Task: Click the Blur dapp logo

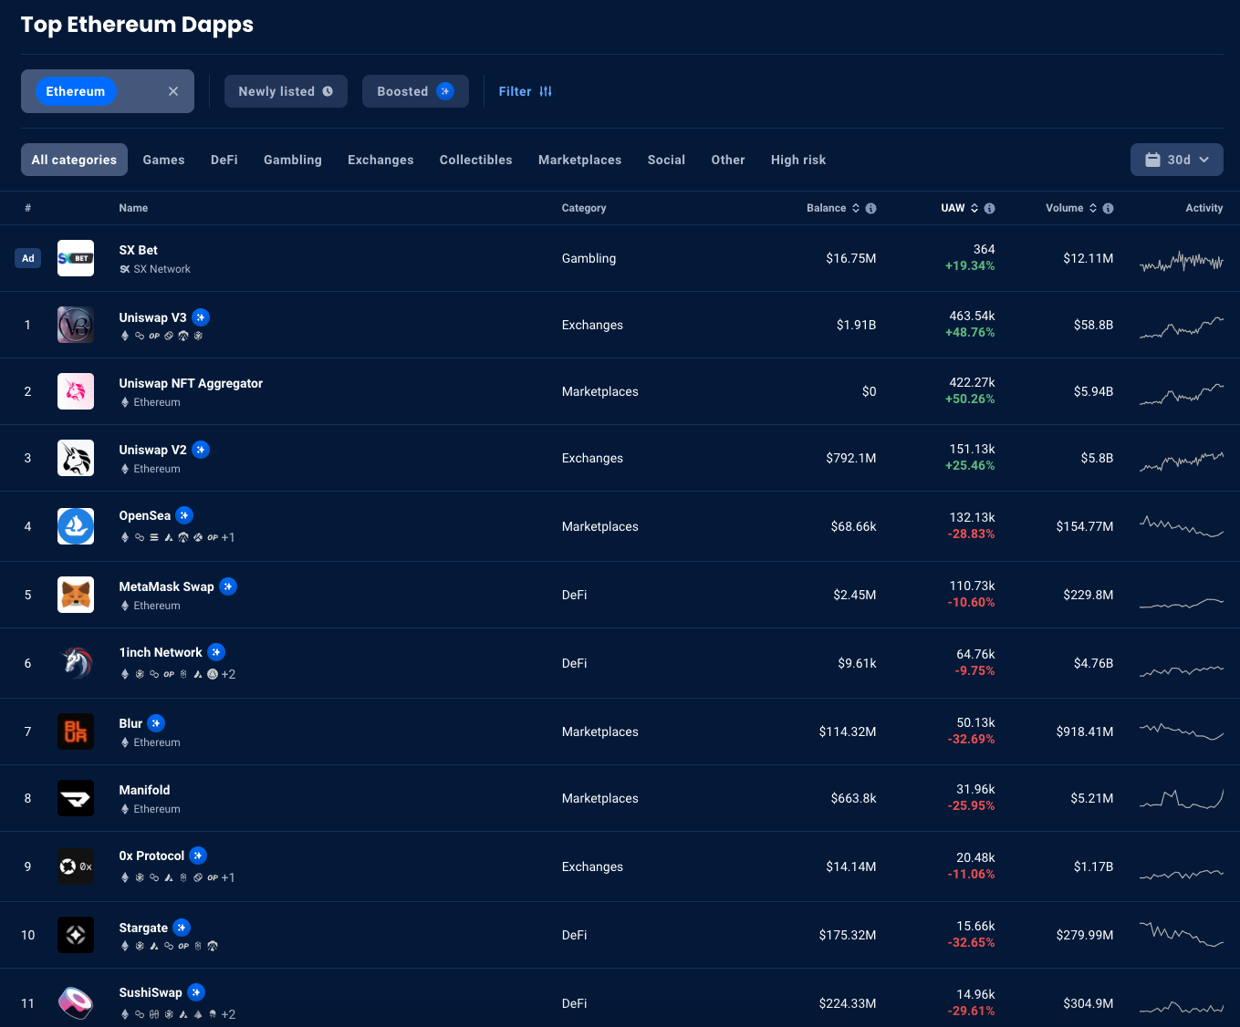Action: [x=76, y=731]
